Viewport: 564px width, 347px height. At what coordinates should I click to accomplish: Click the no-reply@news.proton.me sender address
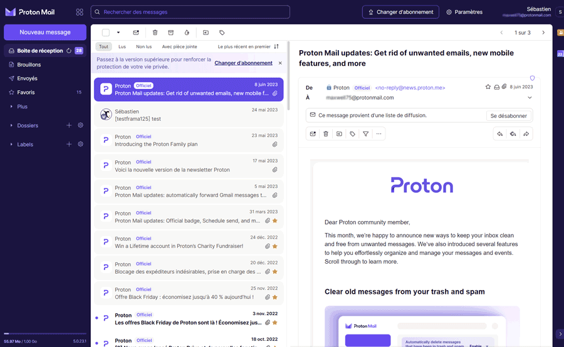click(x=410, y=88)
